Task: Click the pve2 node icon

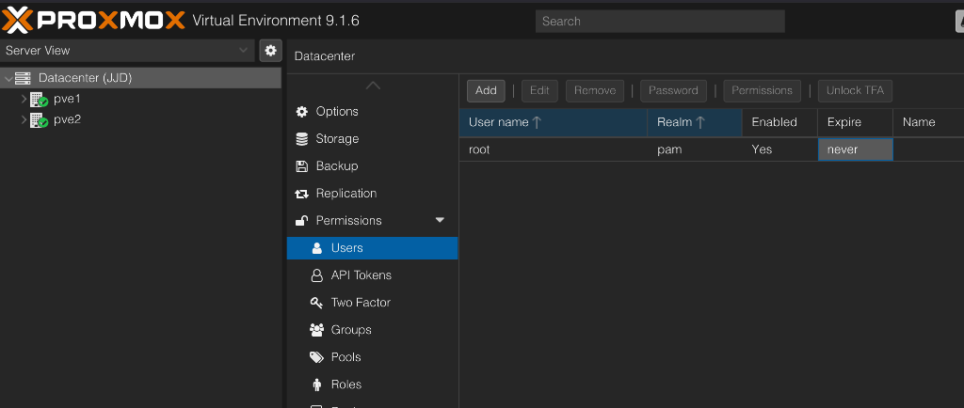Action: point(40,119)
